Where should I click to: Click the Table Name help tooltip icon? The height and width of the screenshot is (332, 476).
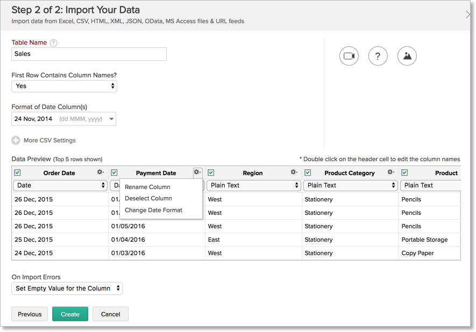pyautogui.click(x=54, y=43)
